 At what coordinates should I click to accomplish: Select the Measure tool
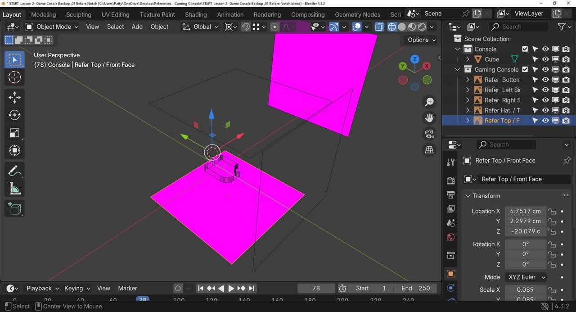click(x=14, y=188)
